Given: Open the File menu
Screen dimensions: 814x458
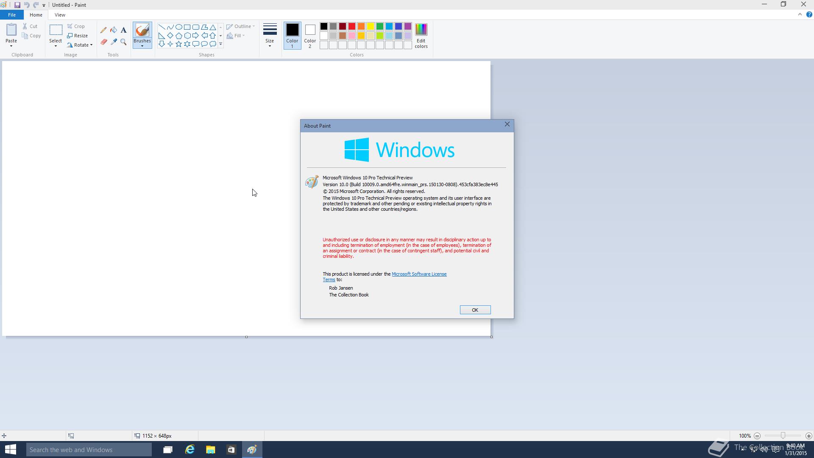Looking at the screenshot, I should tap(12, 15).
